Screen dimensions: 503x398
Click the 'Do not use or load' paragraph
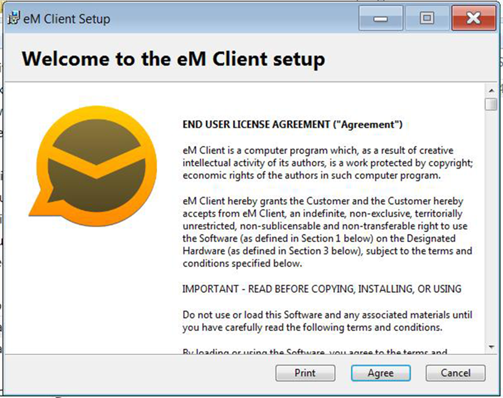[x=327, y=321]
